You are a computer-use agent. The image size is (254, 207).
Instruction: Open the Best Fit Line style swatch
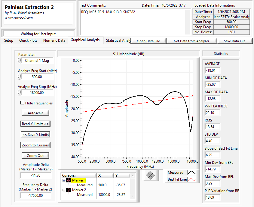[191, 179]
